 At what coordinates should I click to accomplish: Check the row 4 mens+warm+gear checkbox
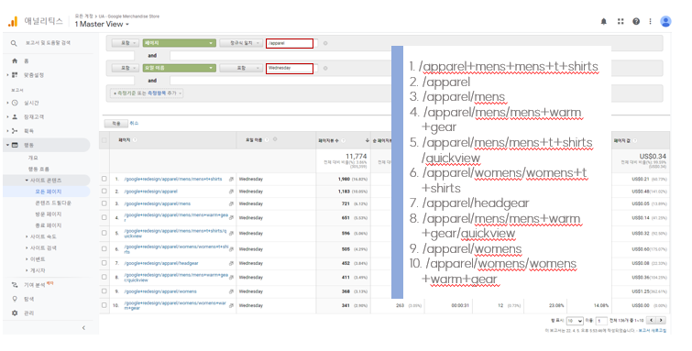104,217
